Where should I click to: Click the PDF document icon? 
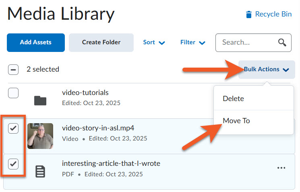pyautogui.click(x=40, y=171)
